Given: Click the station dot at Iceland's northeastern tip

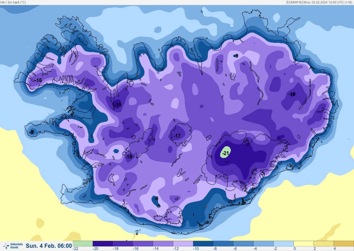Looking at the screenshot, I should pyautogui.click(x=259, y=16).
